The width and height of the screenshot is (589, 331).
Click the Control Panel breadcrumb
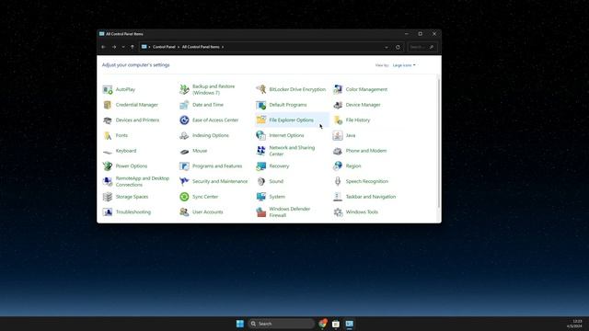[164, 47]
